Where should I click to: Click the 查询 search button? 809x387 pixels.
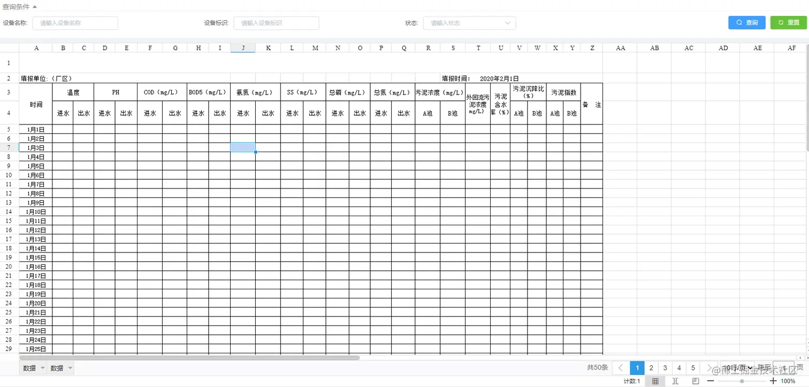[747, 22]
